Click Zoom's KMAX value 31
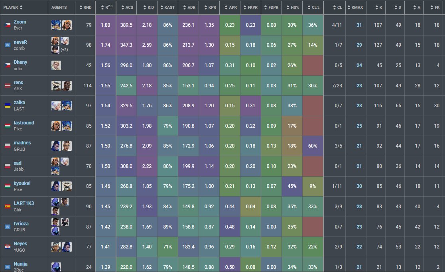The width and height of the screenshot is (445, 272). tap(359, 25)
